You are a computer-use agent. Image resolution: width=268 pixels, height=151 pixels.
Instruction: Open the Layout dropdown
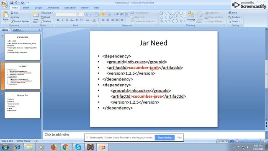[47, 13]
